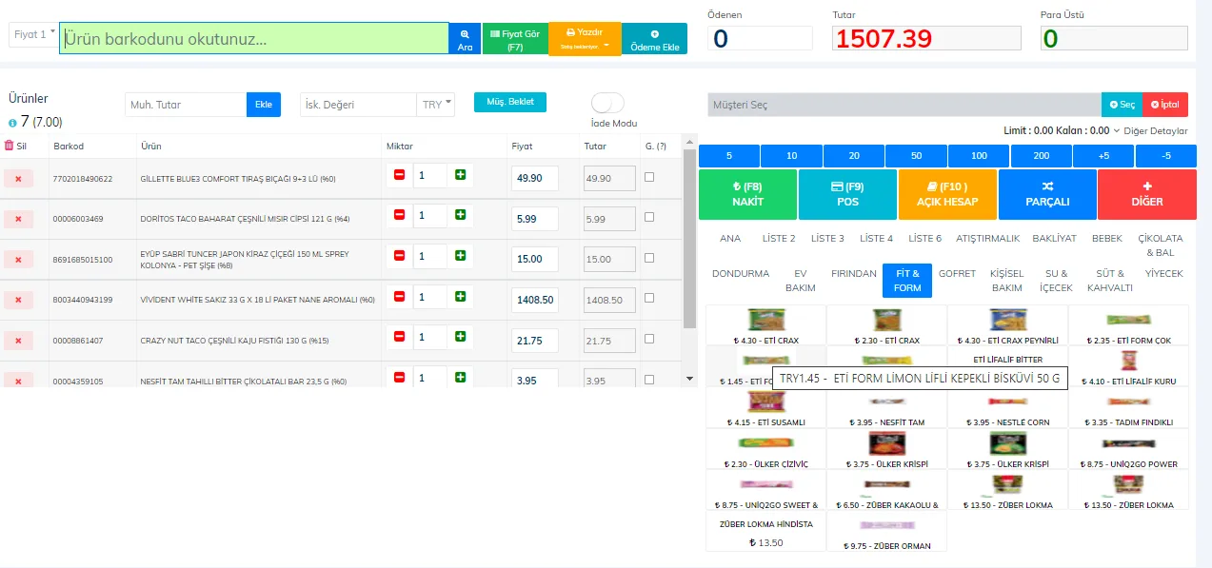
Task: Click the Müş. Beklet button
Action: click(x=510, y=102)
